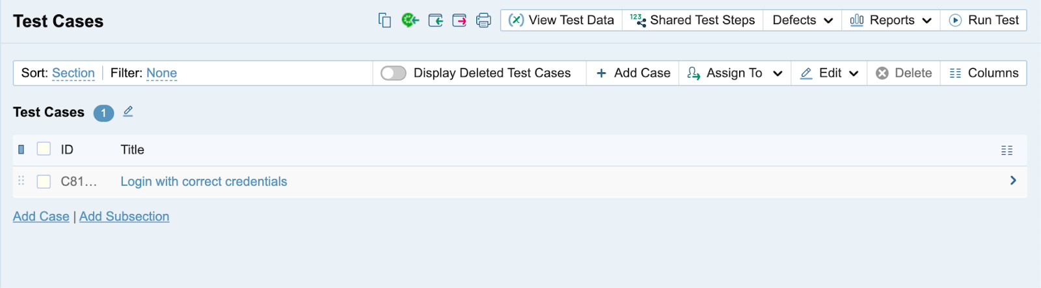Viewport: 1041px width, 288px height.
Task: Click the import test cases icon
Action: click(435, 20)
